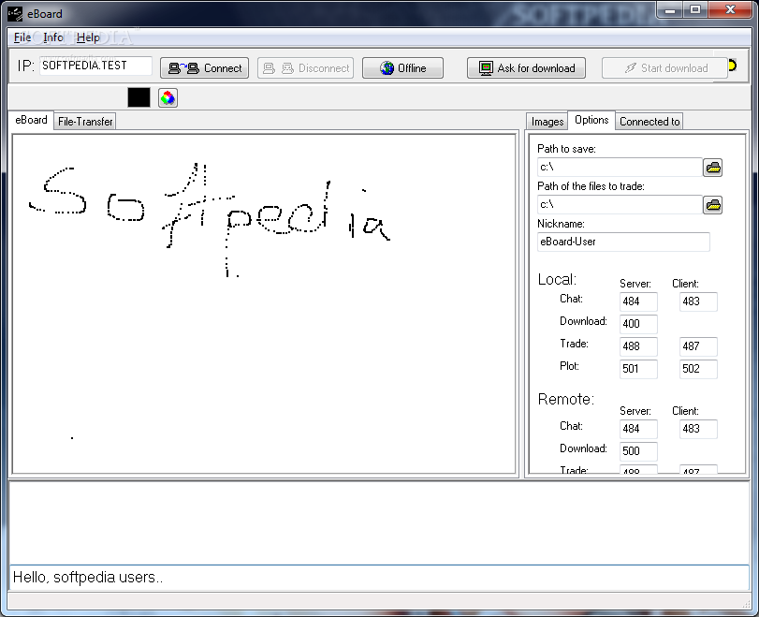Image resolution: width=759 pixels, height=617 pixels.
Task: Switch to the eBoard tab
Action: (x=31, y=120)
